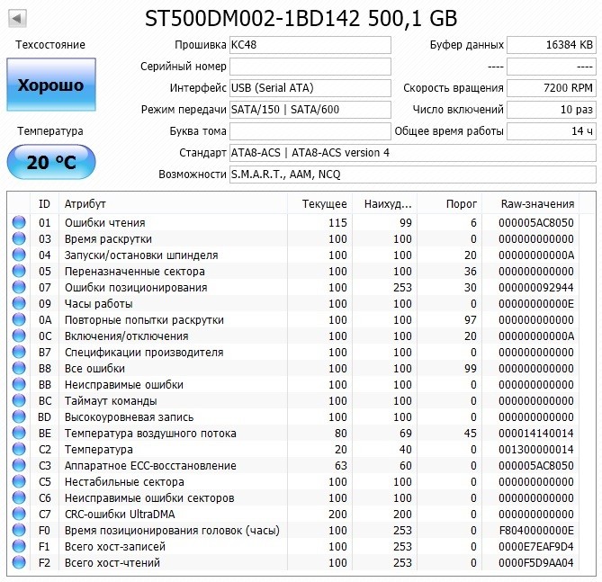
Task: Click raw value 0000F5D9AA04
Action: coord(536,562)
